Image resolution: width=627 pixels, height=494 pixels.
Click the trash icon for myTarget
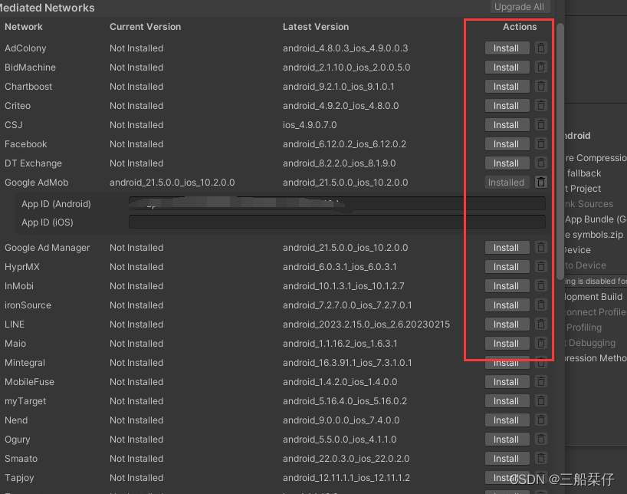coord(541,401)
